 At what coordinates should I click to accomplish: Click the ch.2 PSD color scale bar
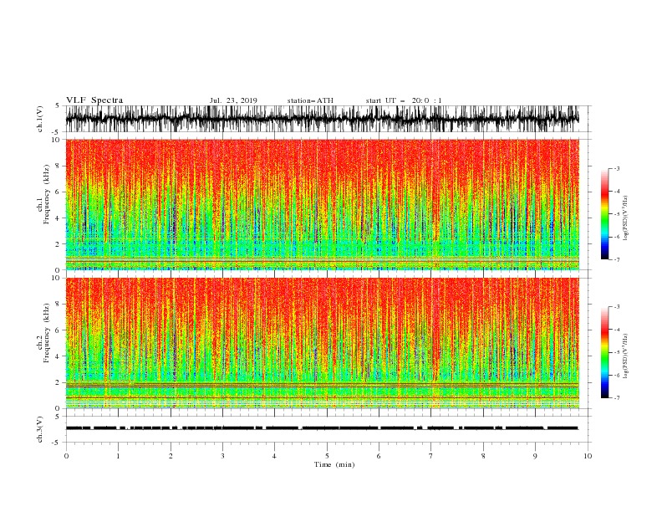[x=604, y=352]
